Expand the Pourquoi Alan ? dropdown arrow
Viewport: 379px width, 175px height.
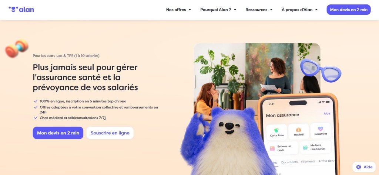[x=235, y=10]
